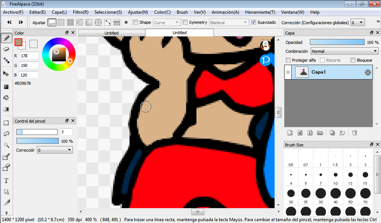
Task: Merge layer down
Action: 342,132
